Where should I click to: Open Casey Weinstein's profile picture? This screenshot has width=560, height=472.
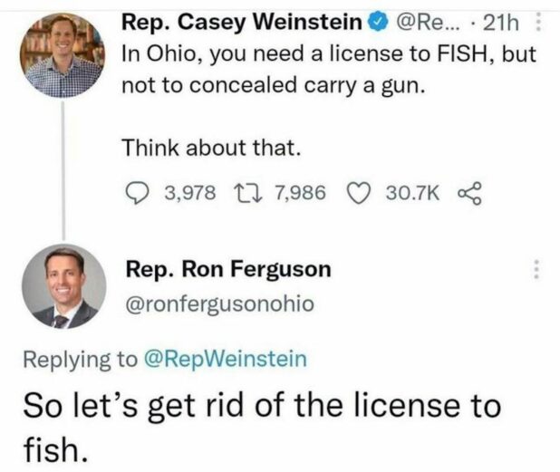pos(63,53)
